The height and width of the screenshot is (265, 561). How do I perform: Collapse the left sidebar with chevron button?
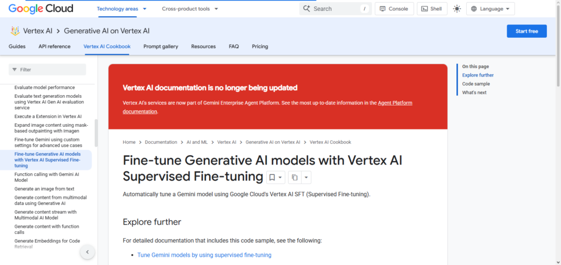point(87,252)
